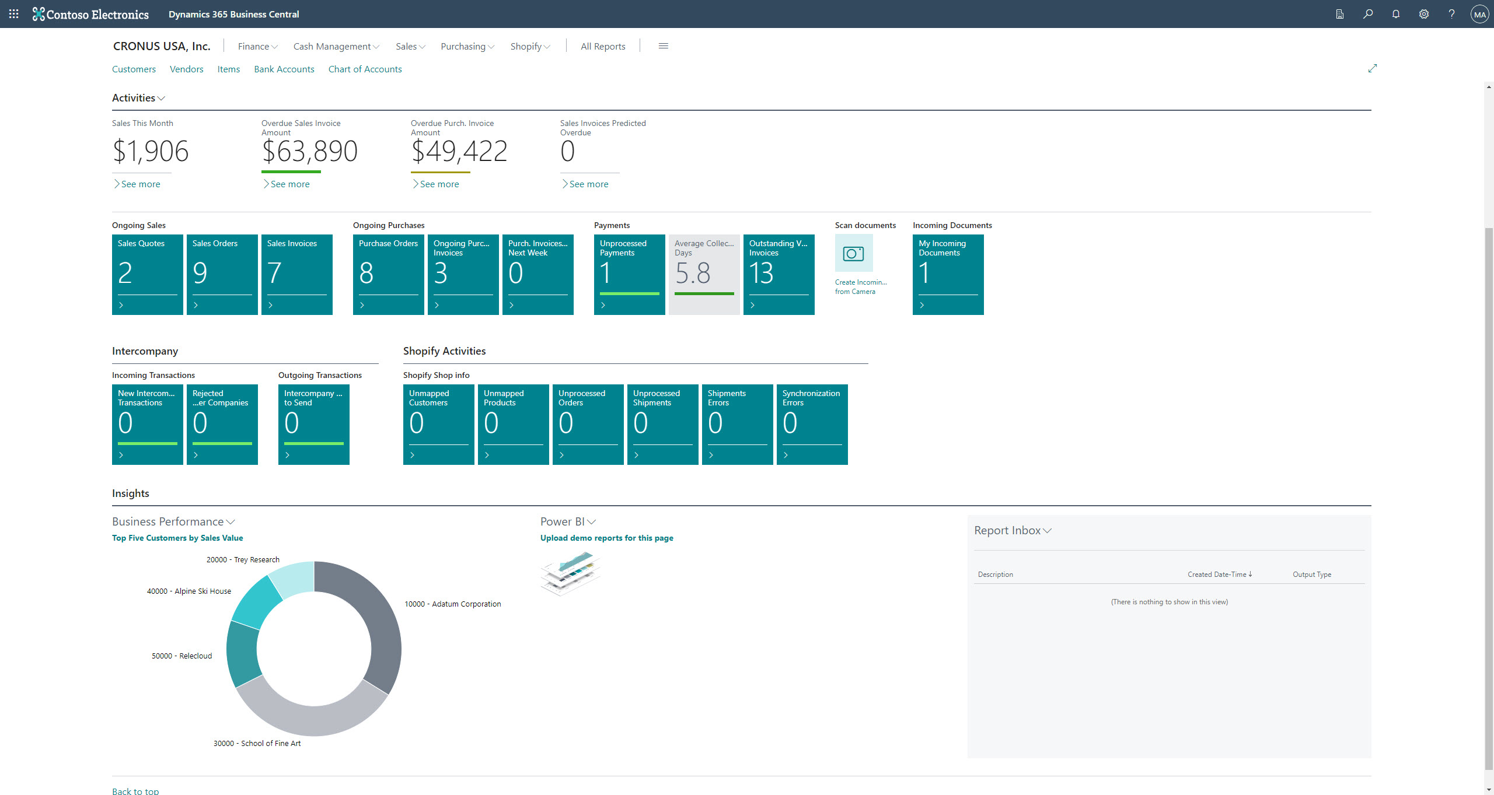Open the Purchase Orders tile

click(x=389, y=275)
